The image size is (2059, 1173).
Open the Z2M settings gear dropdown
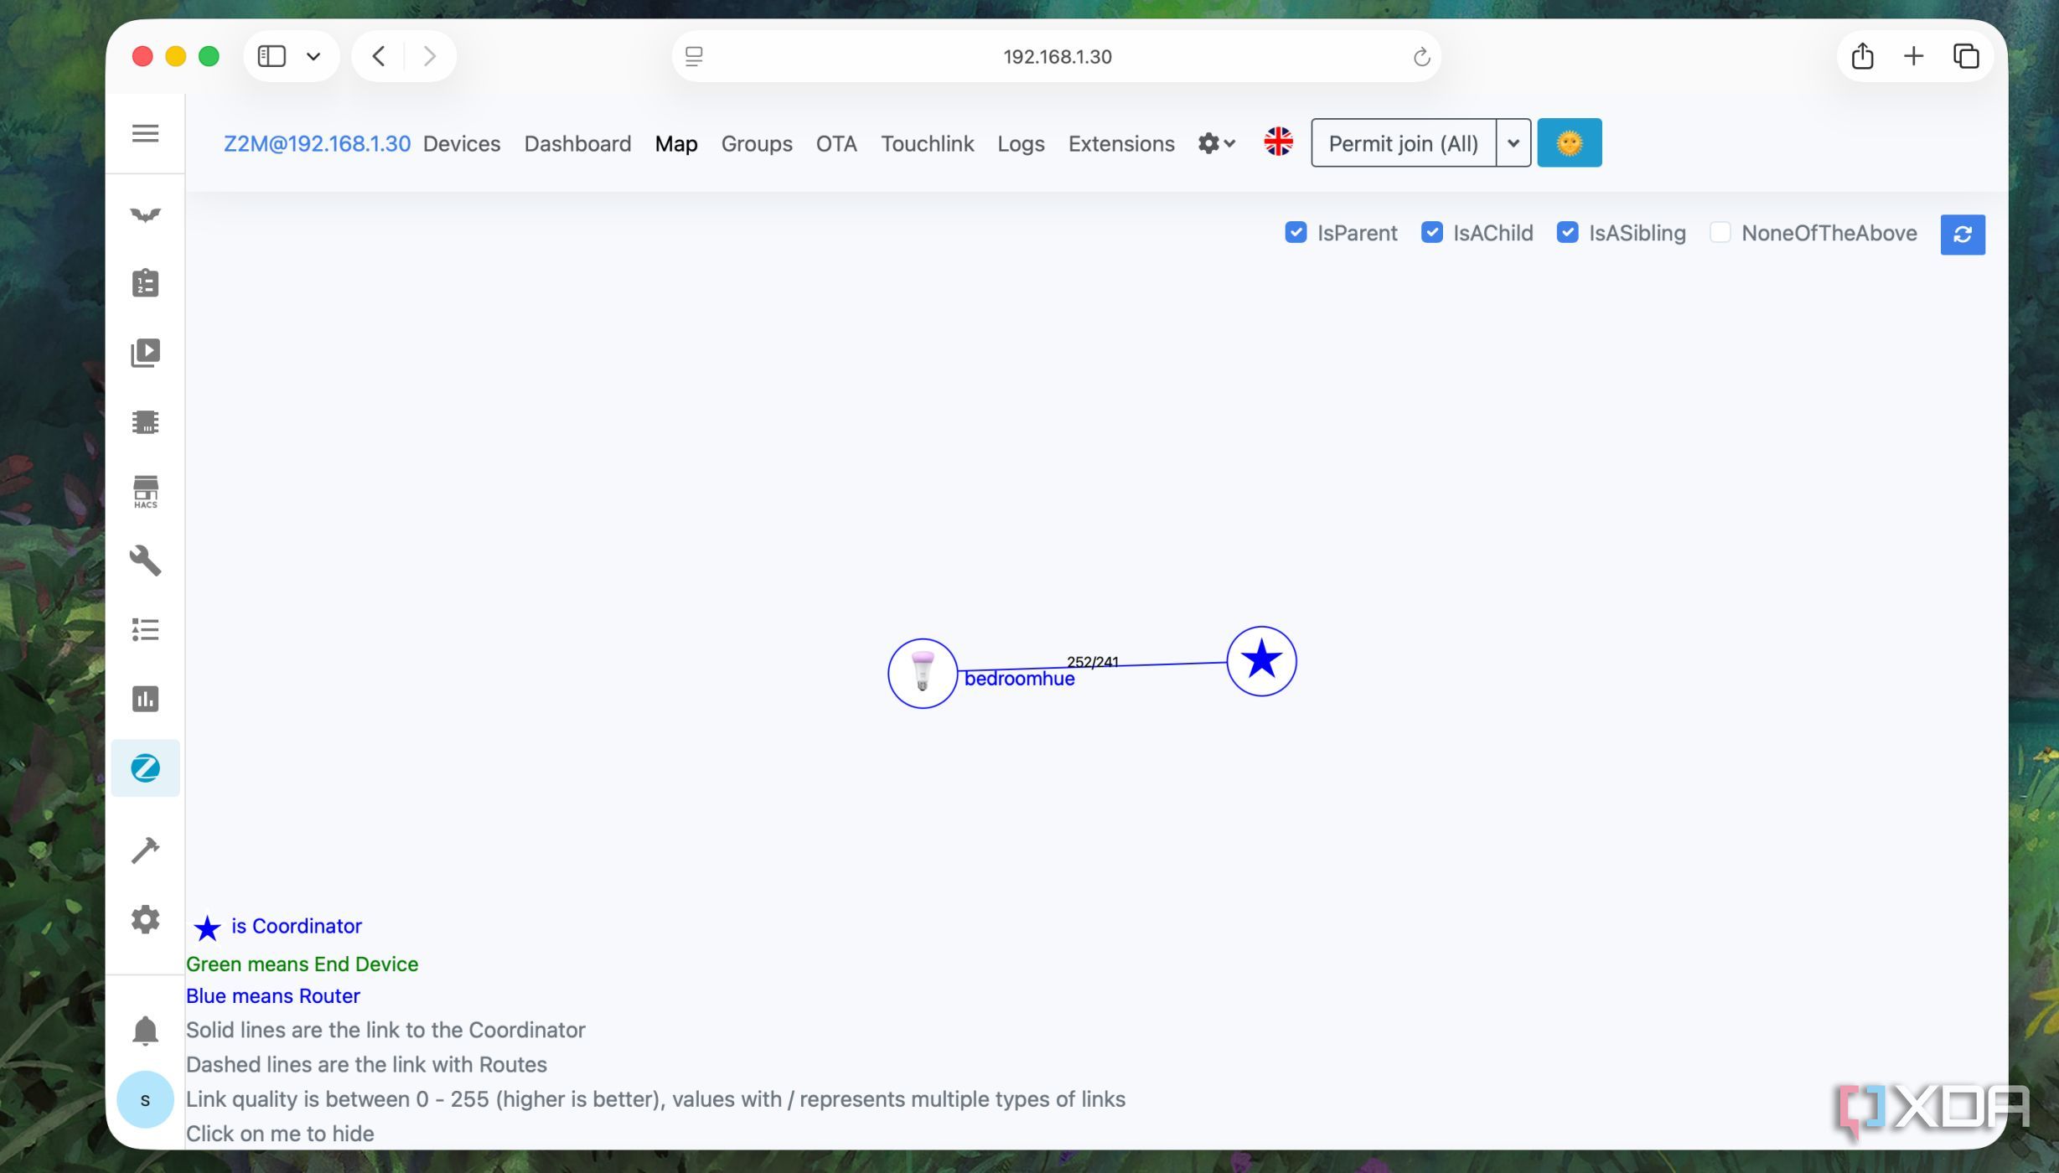tap(1217, 143)
